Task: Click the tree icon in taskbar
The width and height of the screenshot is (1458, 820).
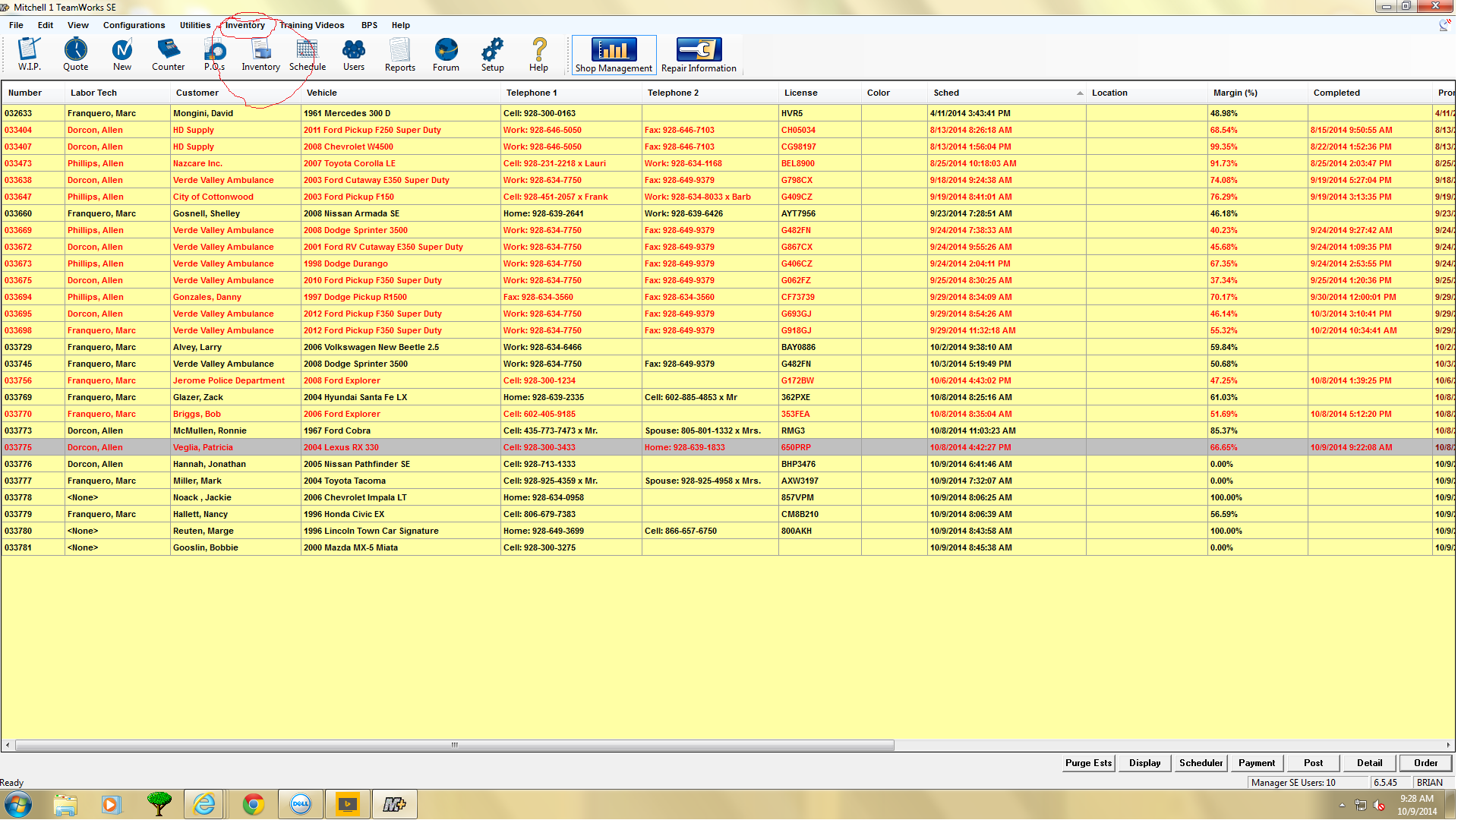Action: click(x=159, y=804)
